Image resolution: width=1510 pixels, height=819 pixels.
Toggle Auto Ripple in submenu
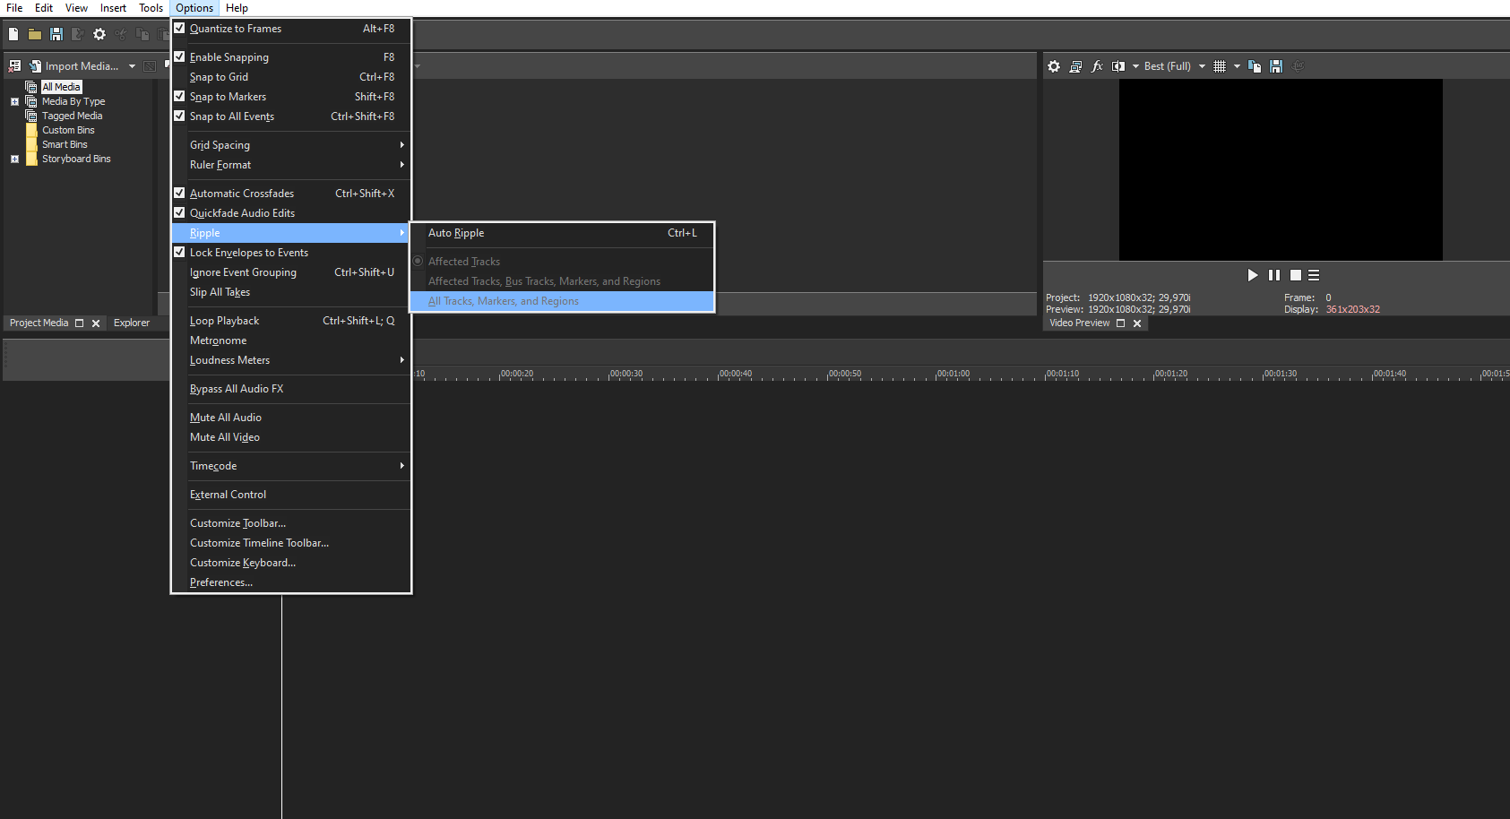click(x=562, y=233)
